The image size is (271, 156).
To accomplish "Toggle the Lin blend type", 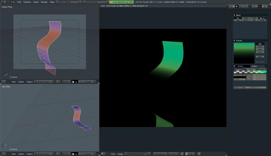I will point(238,18).
